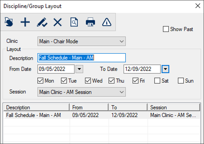Image resolution: width=204 pixels, height=144 pixels.
Task: Add a new layout with plus icon
Action: 25,22
